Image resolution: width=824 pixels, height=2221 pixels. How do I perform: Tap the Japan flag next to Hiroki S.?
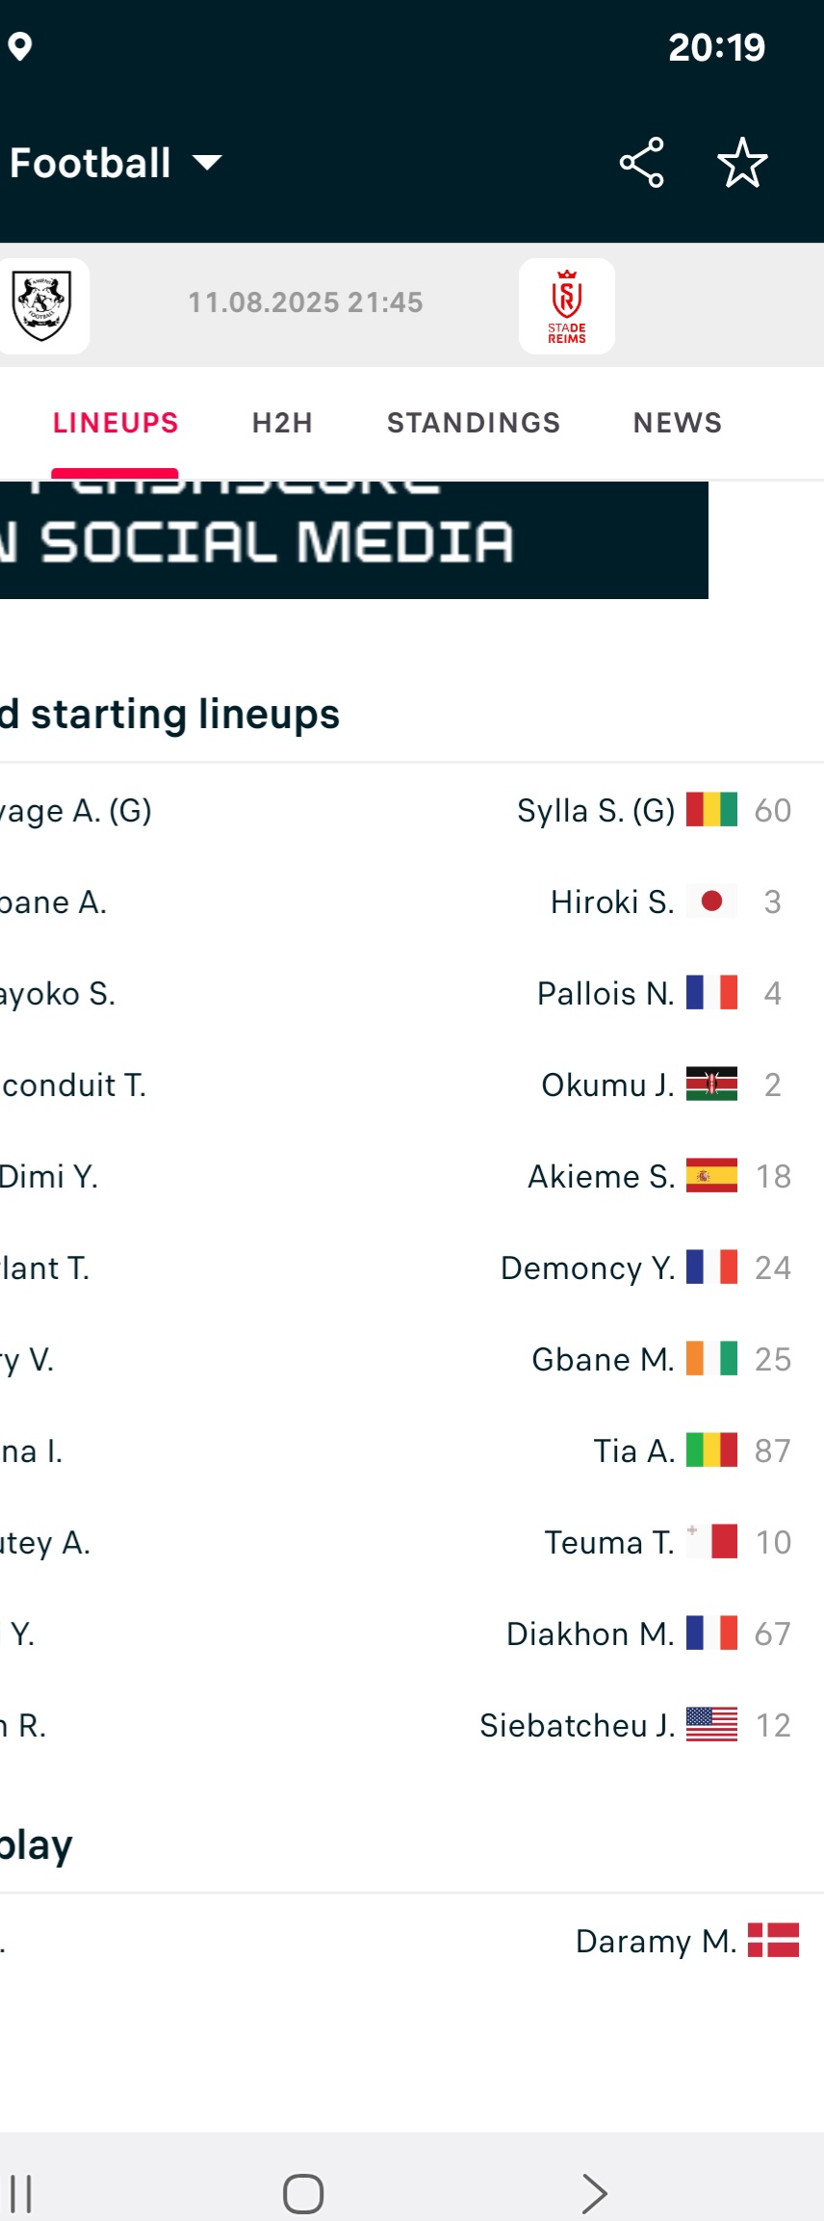tap(711, 901)
